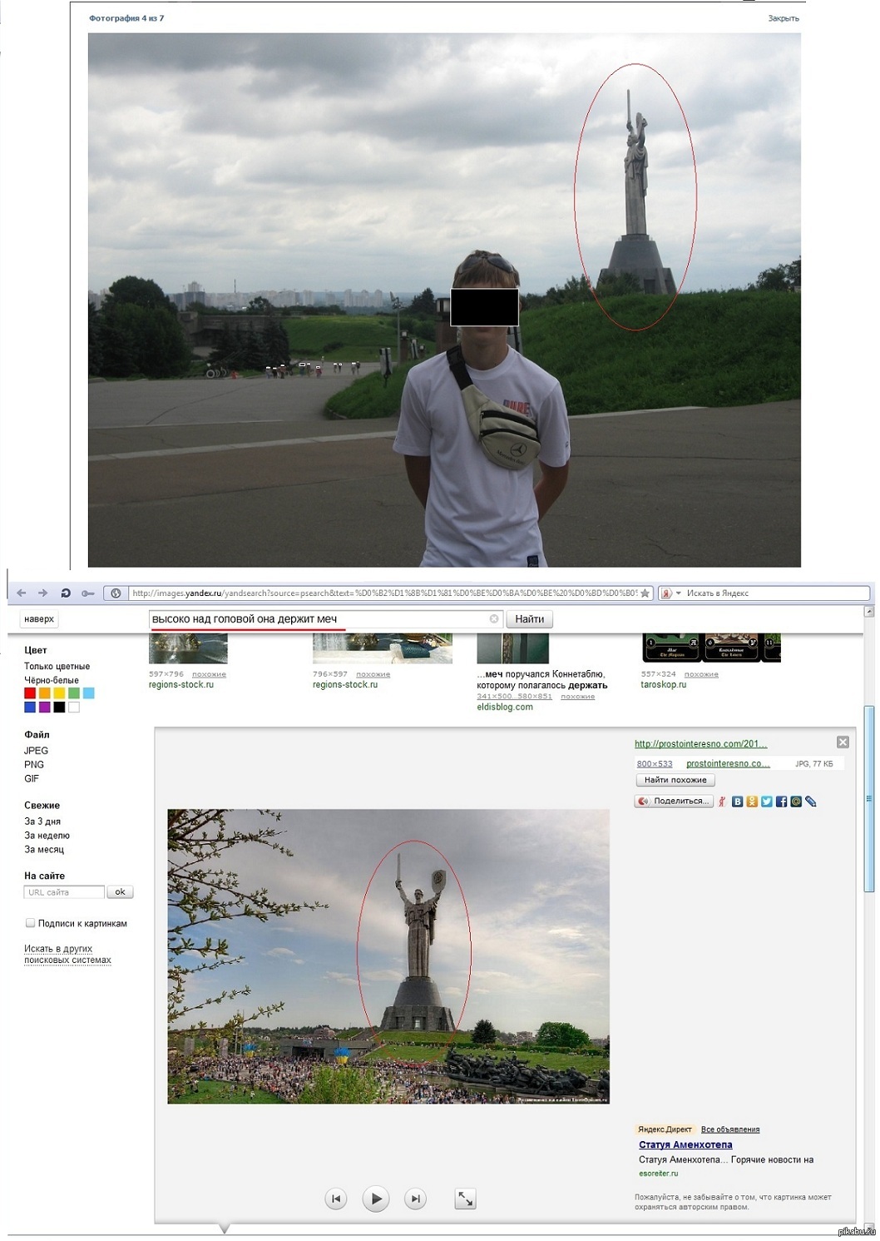Open the Yandex search engine dropdown arrow

(x=678, y=593)
